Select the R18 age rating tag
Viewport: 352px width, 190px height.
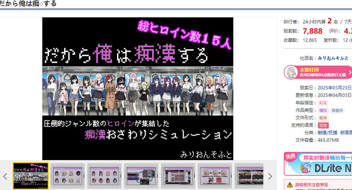point(323,103)
